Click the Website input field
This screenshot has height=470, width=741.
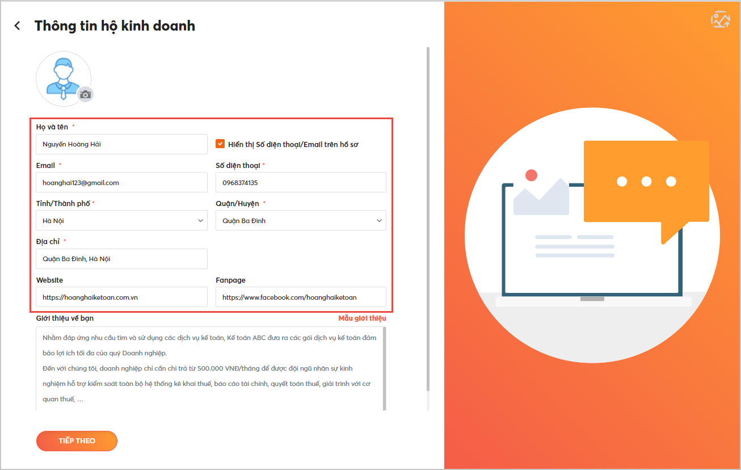pos(121,297)
